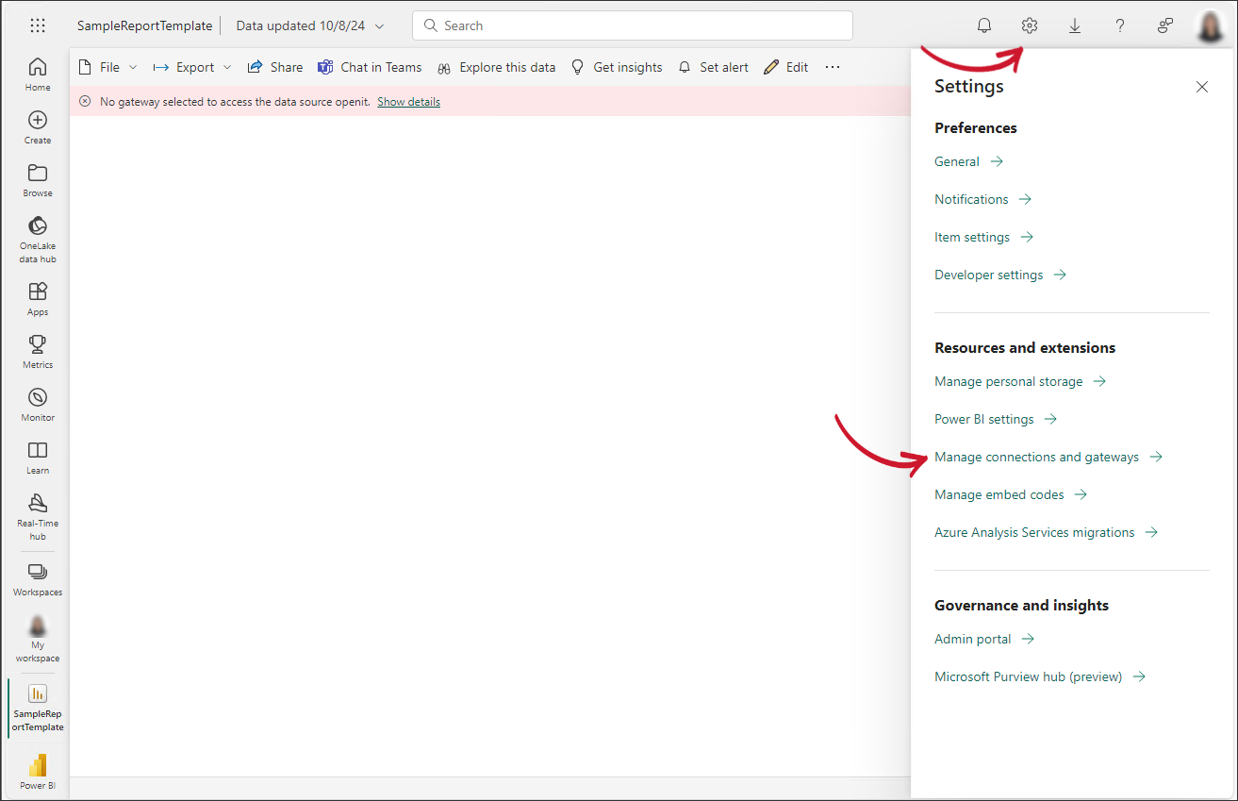Image resolution: width=1238 pixels, height=801 pixels.
Task: Open the download icon in header
Action: pyautogui.click(x=1075, y=25)
